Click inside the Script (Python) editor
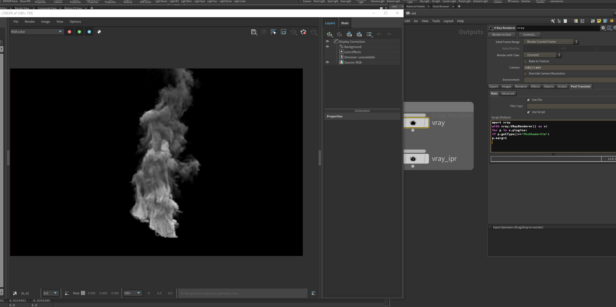 553,136
